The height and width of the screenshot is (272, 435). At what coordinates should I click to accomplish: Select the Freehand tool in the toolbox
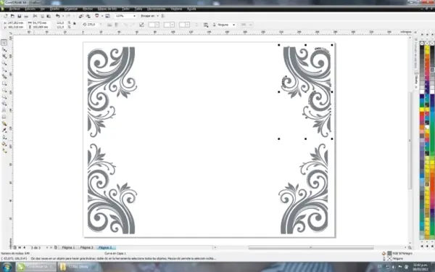[x=4, y=70]
